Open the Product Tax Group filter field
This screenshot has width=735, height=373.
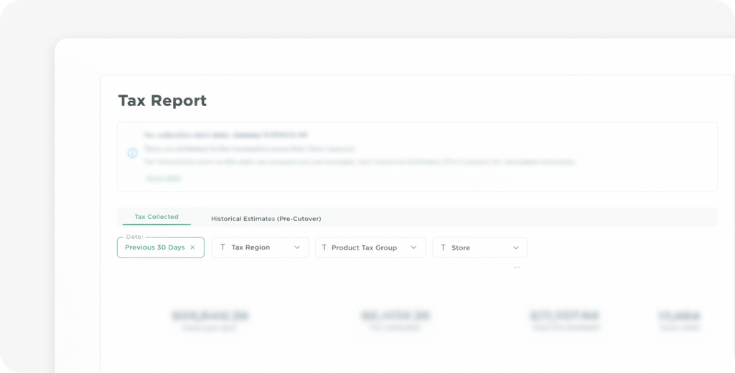(370, 247)
